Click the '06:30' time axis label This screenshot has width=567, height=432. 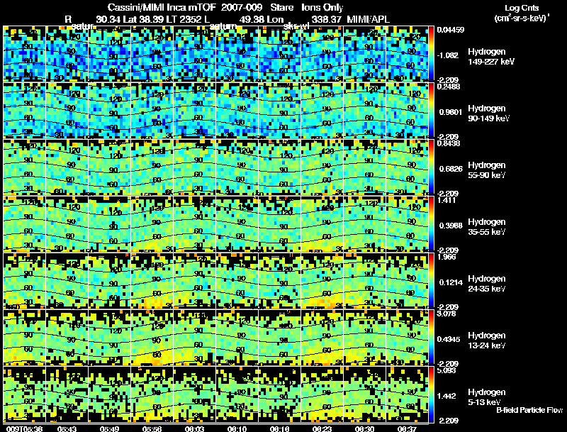click(x=365, y=428)
